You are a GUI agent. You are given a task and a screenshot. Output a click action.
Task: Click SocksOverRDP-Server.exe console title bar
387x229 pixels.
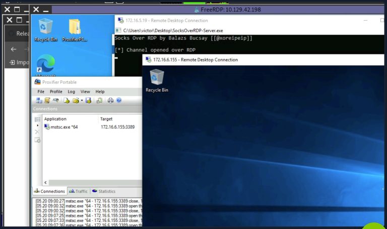tap(249, 31)
